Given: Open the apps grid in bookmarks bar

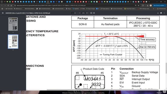Looking at the screenshot, I should tap(2, 9).
